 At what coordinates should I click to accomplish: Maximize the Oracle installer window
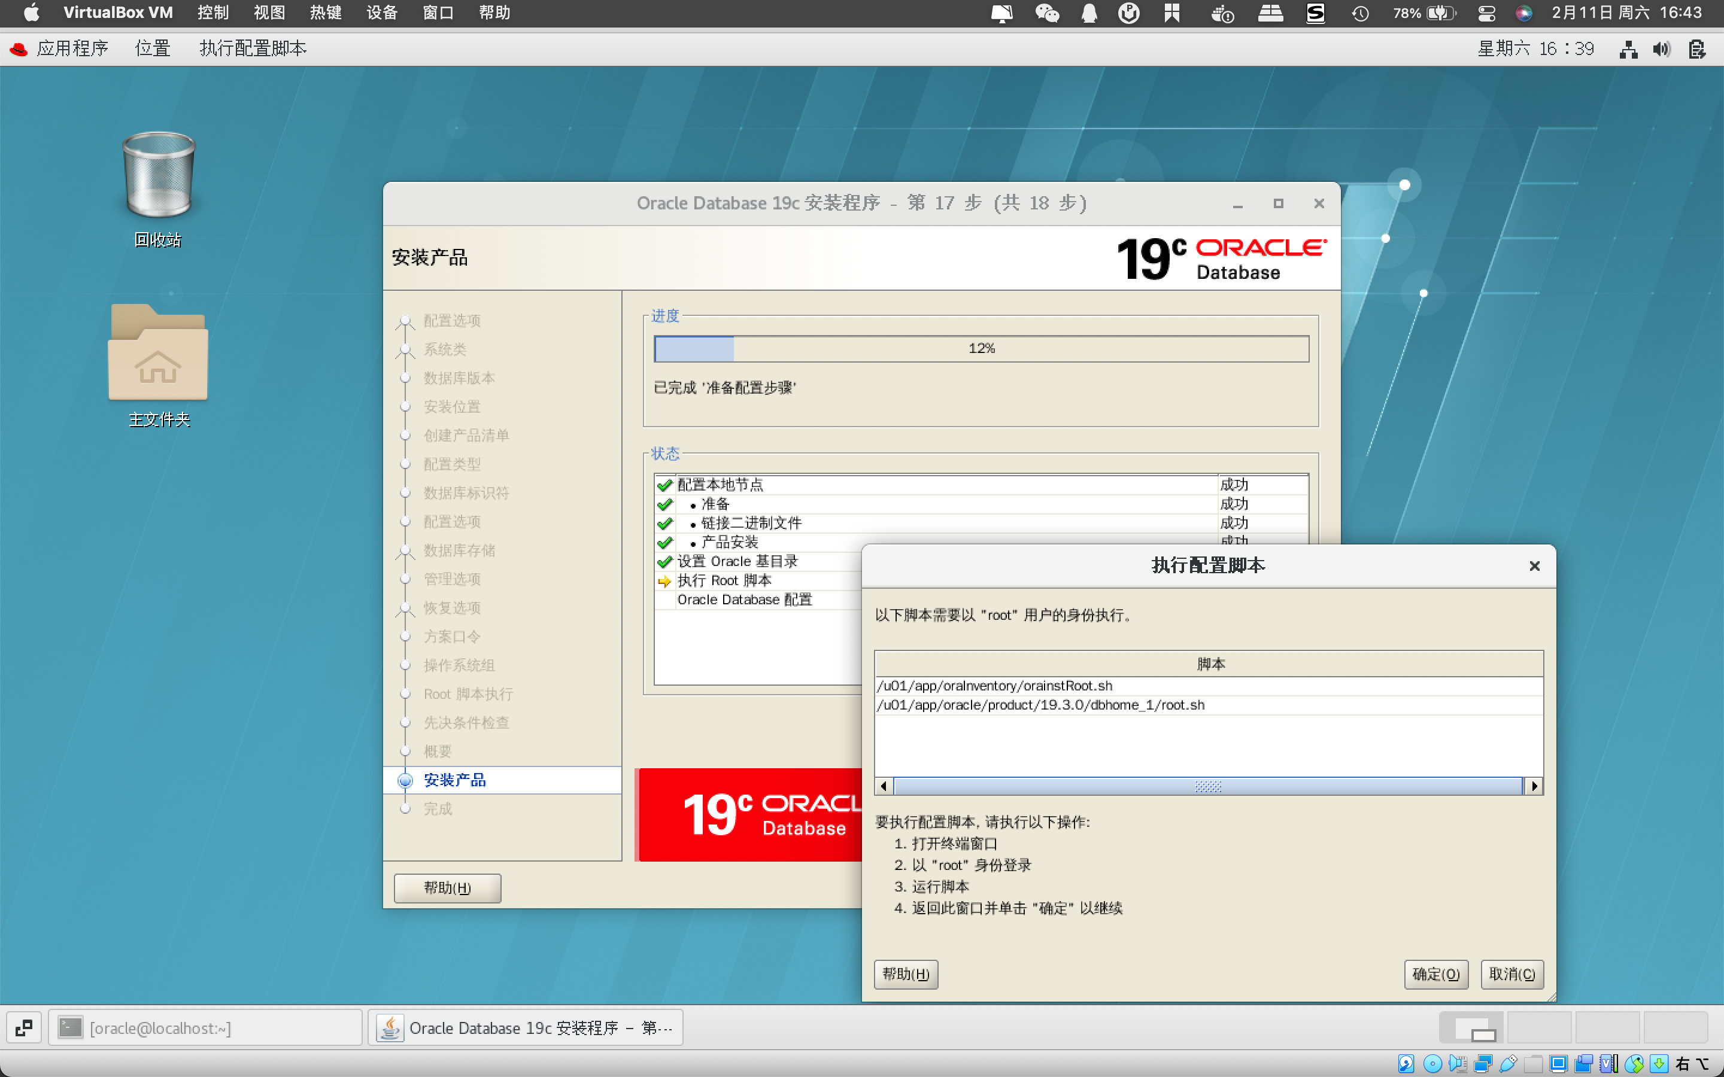pyautogui.click(x=1278, y=203)
